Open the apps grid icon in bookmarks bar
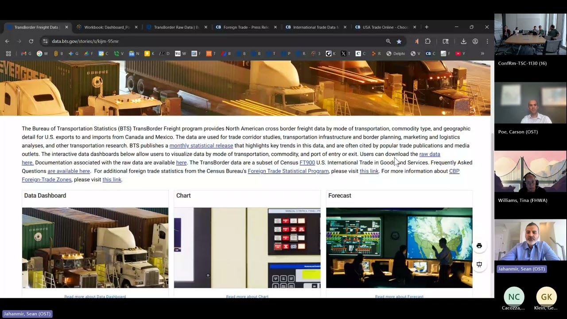This screenshot has width=567, height=319. (8, 54)
